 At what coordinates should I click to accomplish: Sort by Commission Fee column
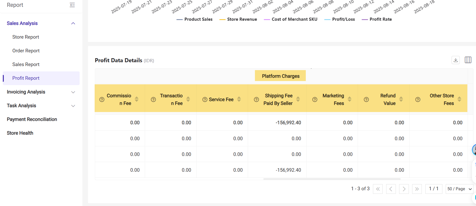[x=137, y=99]
